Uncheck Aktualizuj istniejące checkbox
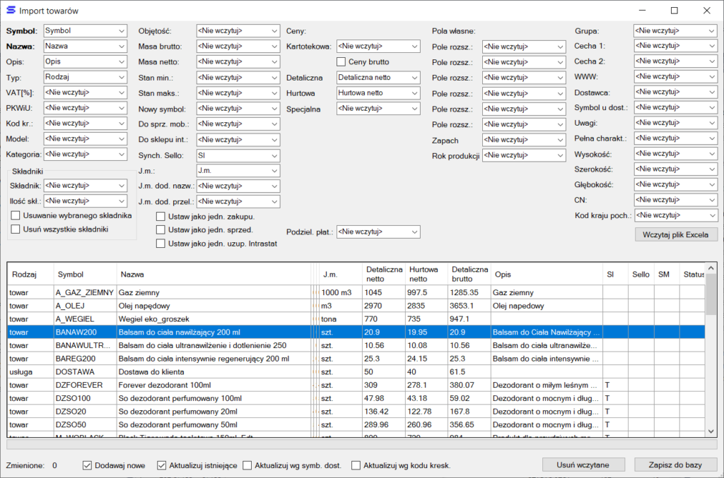 point(162,466)
